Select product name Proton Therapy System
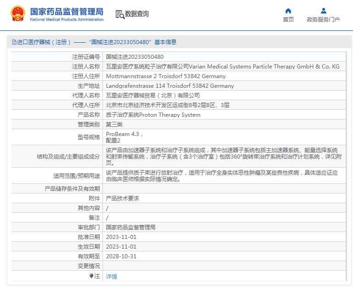Screen dimensions: 353x290 (153, 115)
